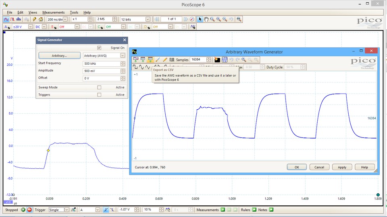Click the zoom-out magnifier in PicoScope toolbar

click(225, 19)
